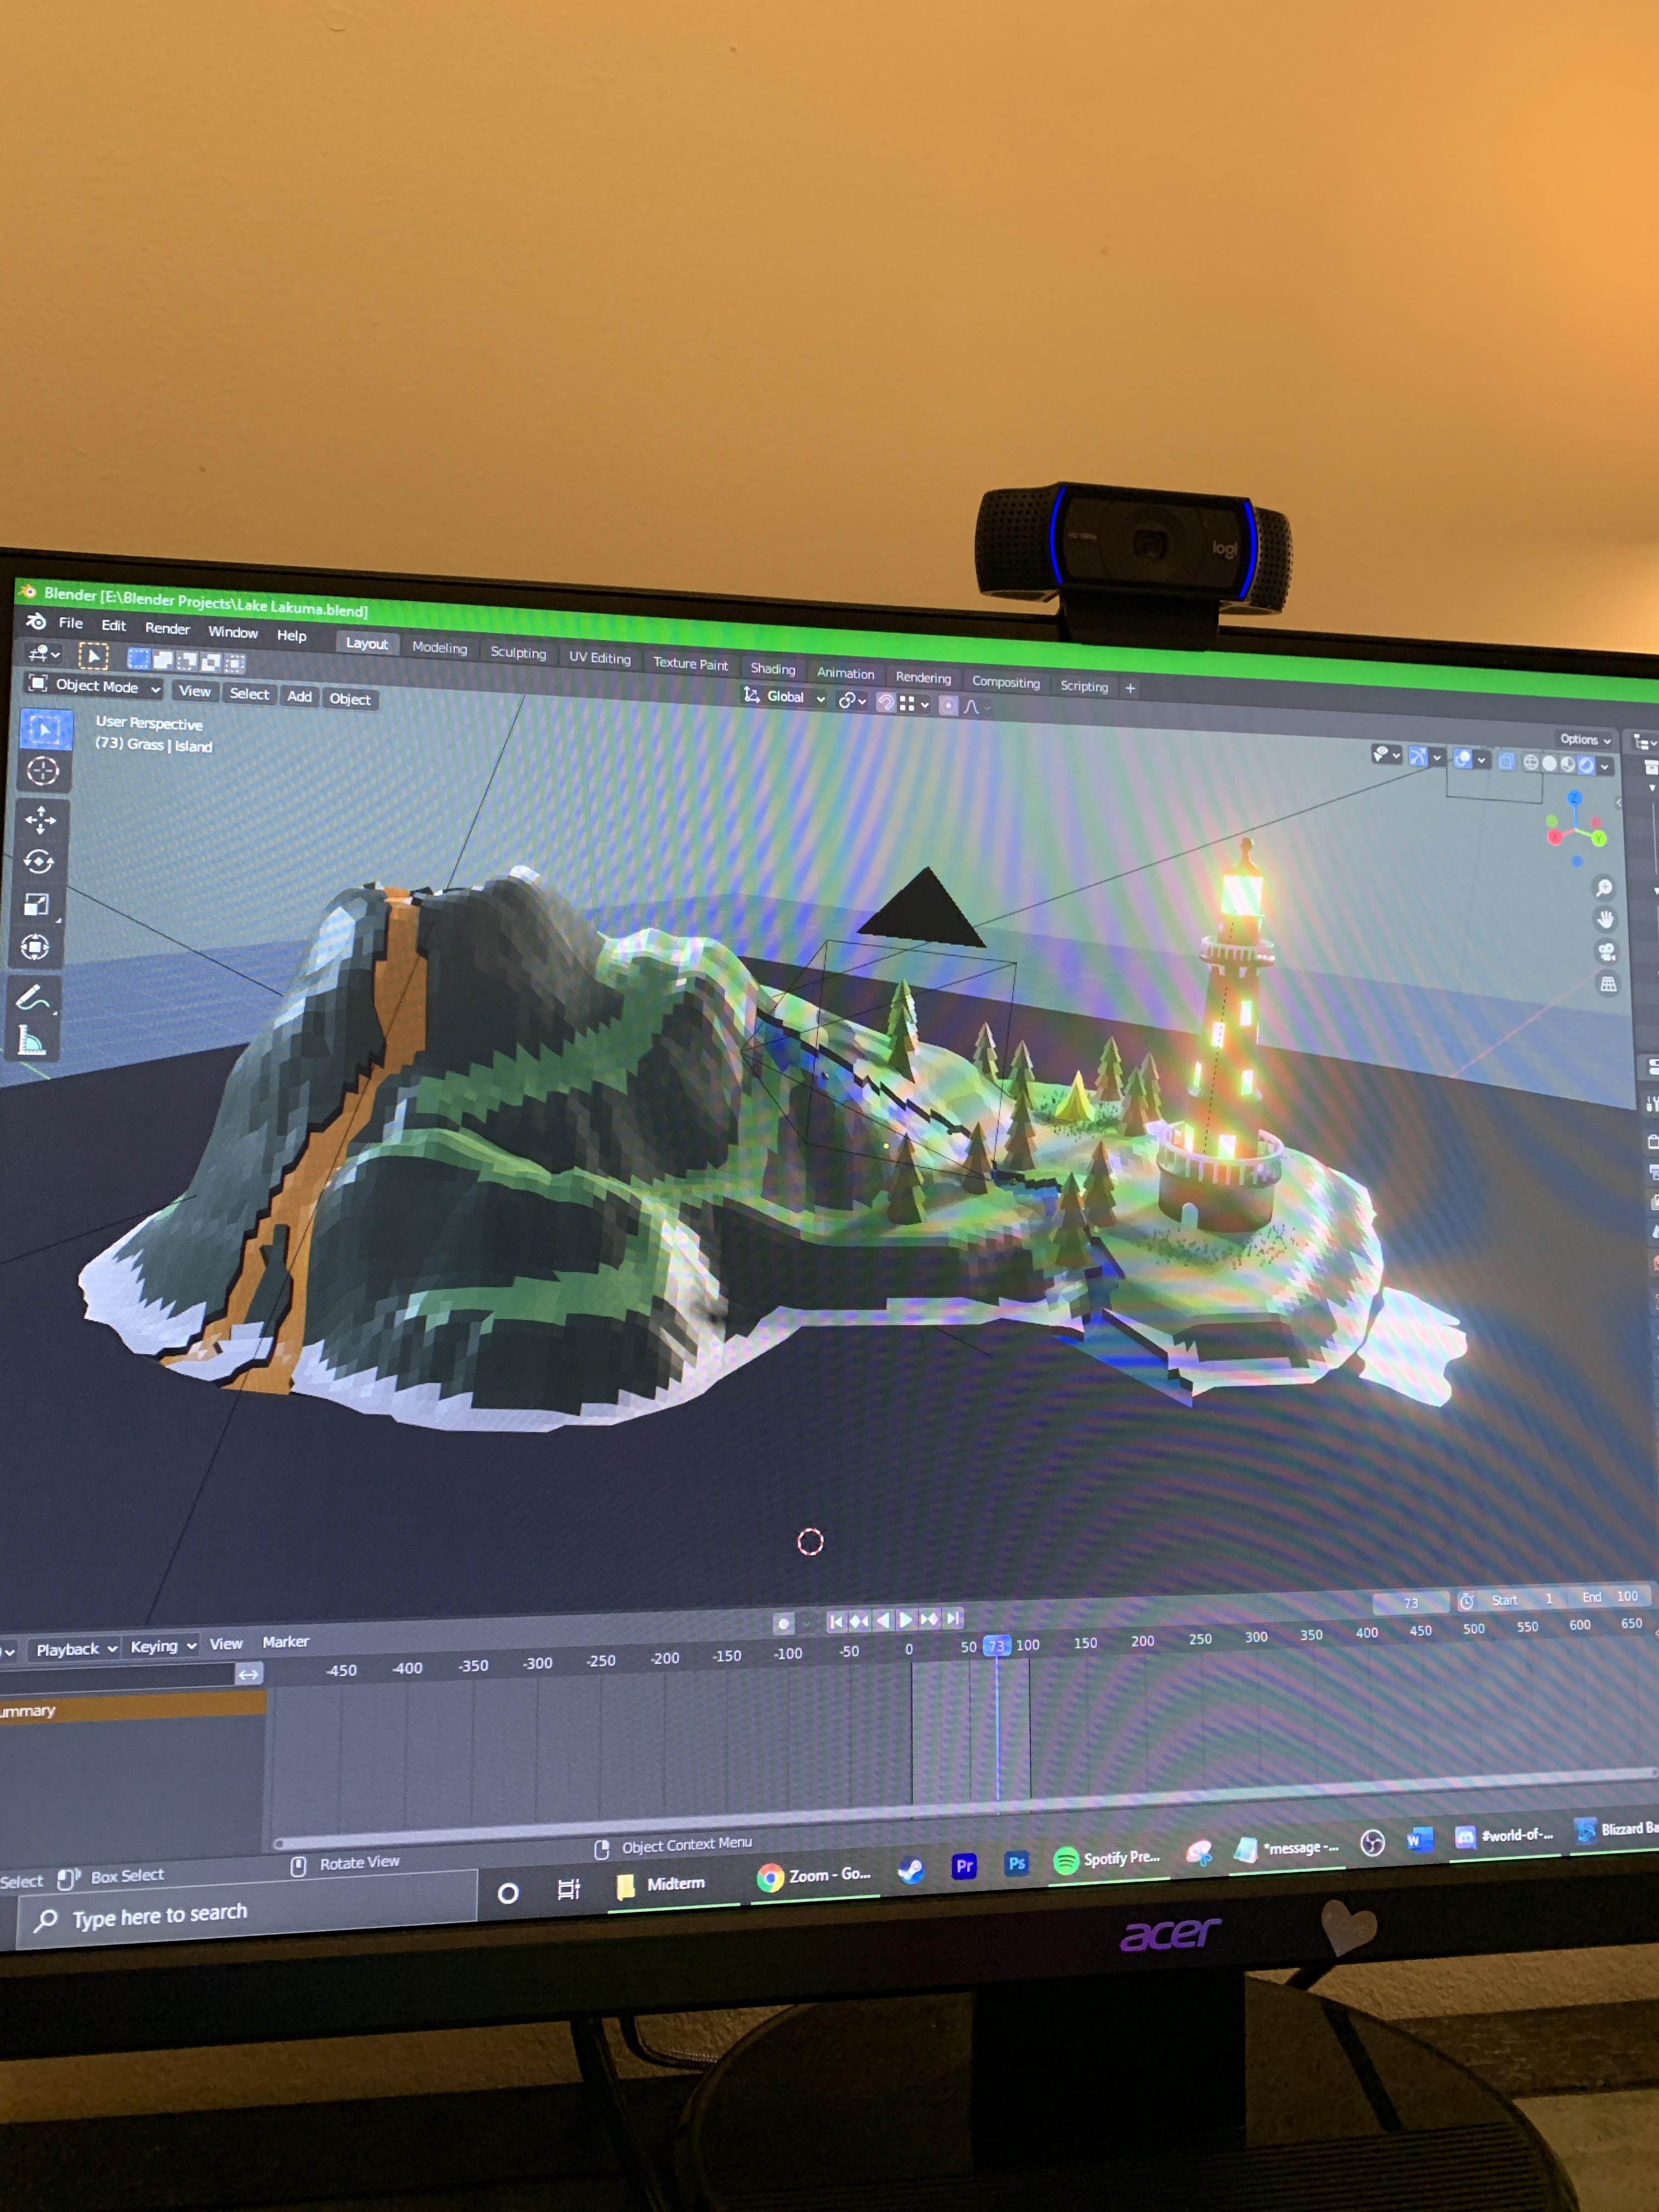Image resolution: width=1659 pixels, height=2212 pixels.
Task: Toggle camera view with camera icon
Action: pyautogui.click(x=1606, y=952)
